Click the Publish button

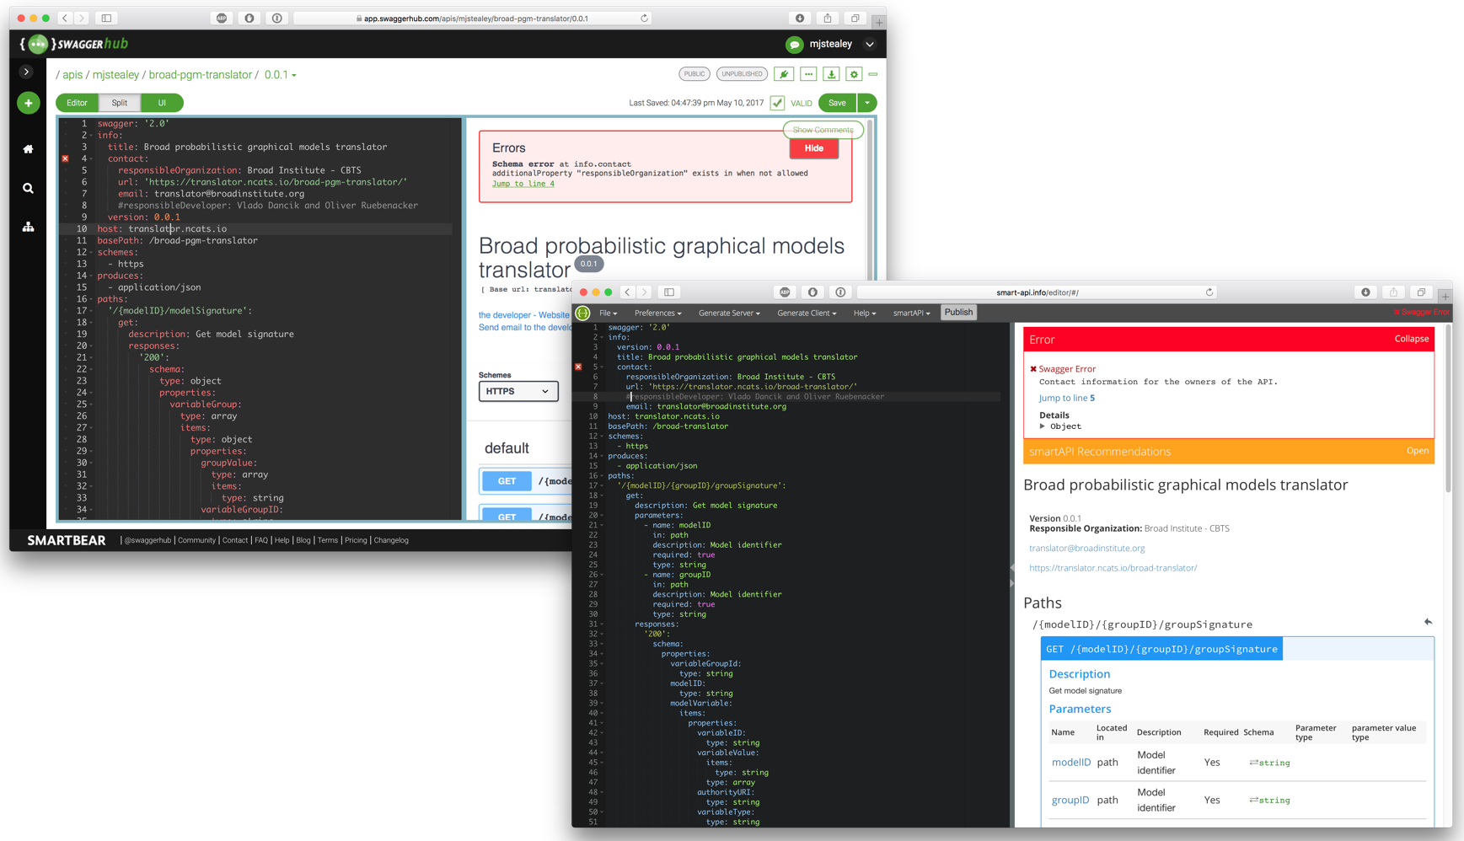pyautogui.click(x=958, y=312)
